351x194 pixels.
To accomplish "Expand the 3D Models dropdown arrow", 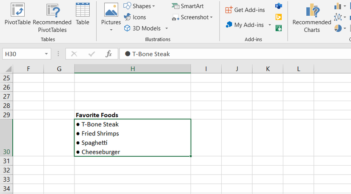I will click(x=166, y=28).
